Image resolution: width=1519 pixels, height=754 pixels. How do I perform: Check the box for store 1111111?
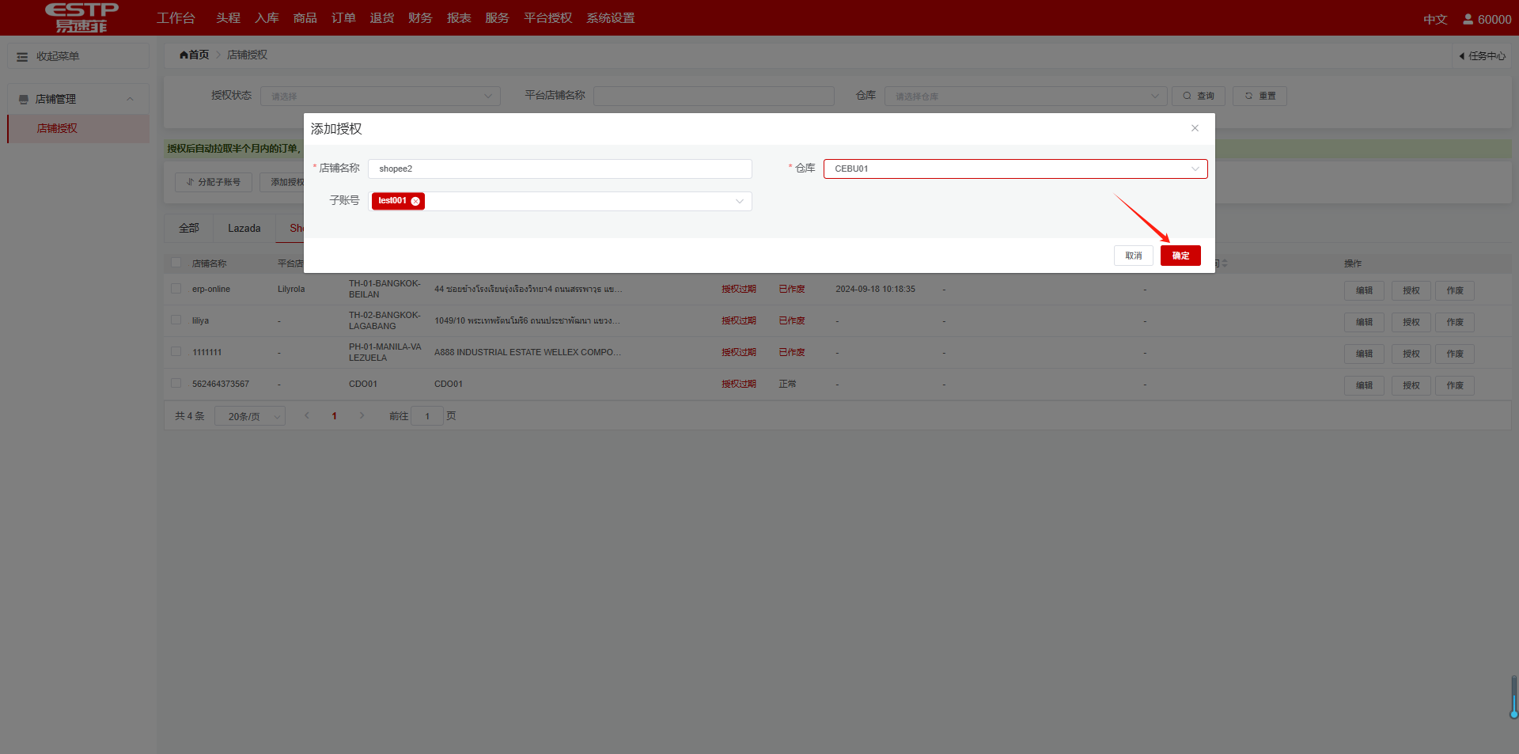click(176, 352)
